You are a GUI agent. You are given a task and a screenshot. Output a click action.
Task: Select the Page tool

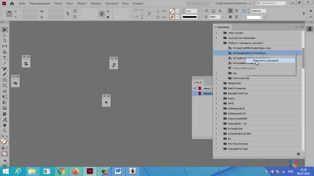pyautogui.click(x=4, y=41)
